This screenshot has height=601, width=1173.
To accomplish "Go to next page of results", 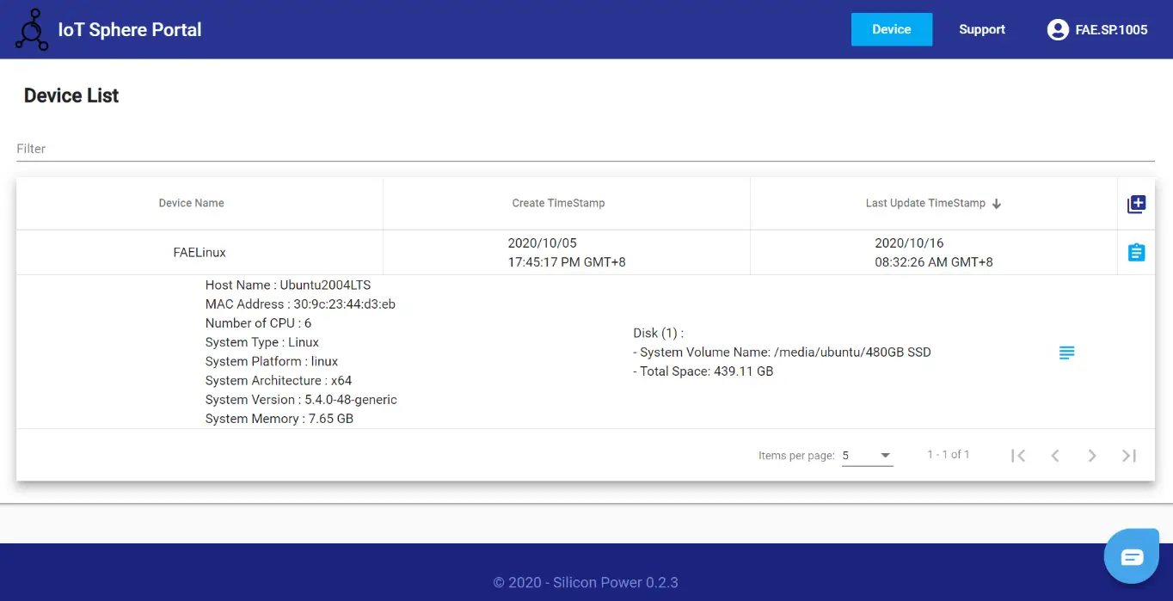I will (x=1092, y=456).
